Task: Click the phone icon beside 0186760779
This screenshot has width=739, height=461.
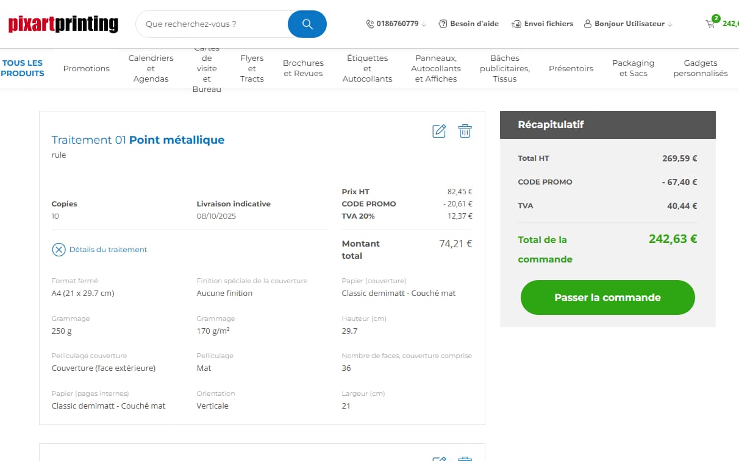Action: [x=370, y=24]
